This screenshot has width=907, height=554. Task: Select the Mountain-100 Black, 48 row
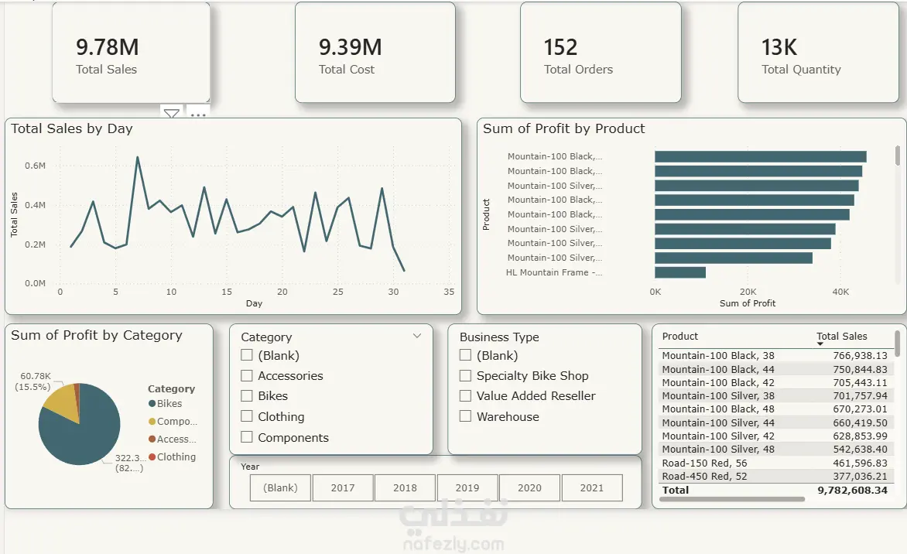pyautogui.click(x=775, y=409)
